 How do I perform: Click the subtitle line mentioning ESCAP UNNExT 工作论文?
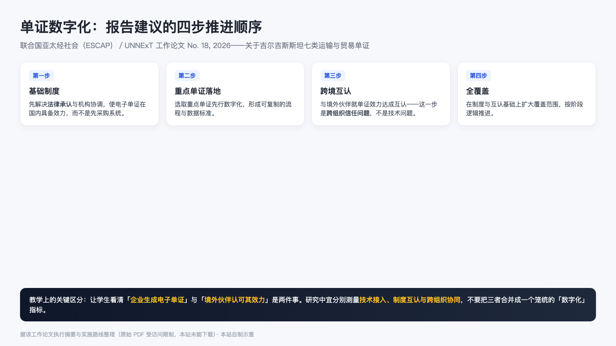(x=195, y=45)
